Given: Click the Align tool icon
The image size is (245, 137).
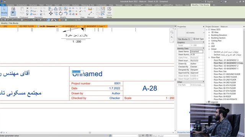Looking at the screenshot, I should click(51, 9).
